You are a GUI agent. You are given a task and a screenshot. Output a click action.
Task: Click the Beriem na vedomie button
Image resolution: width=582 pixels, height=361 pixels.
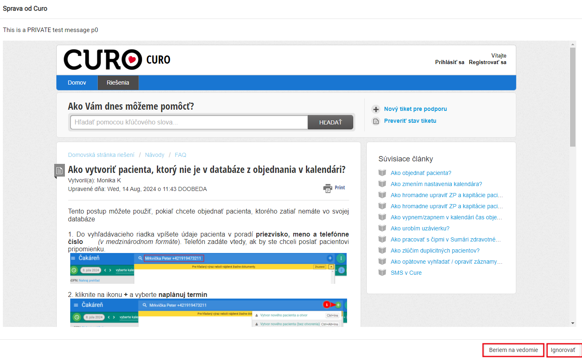coord(513,350)
